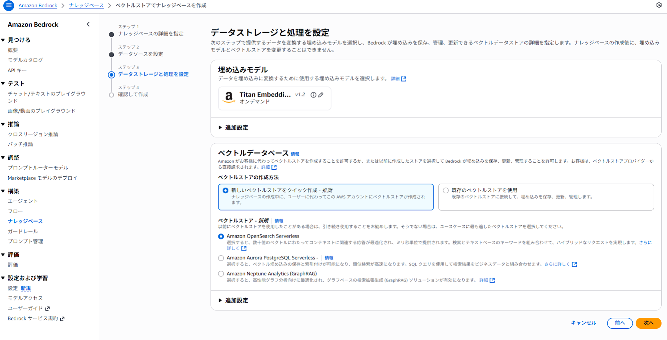Collapse the 見つける sidebar section

point(3,40)
